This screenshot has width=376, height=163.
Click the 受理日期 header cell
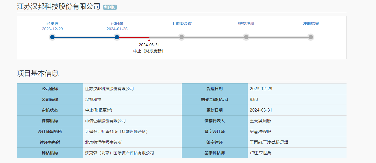[x=215, y=89]
